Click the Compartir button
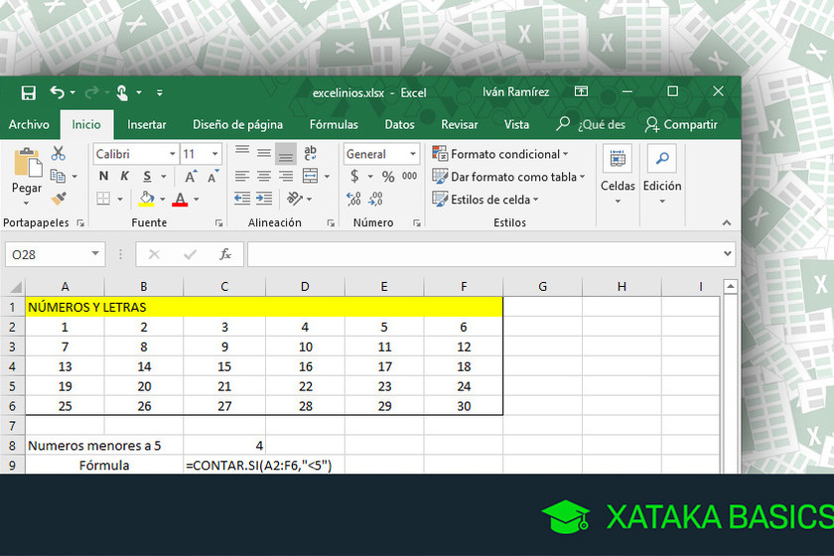Image resolution: width=834 pixels, height=556 pixels. [681, 124]
